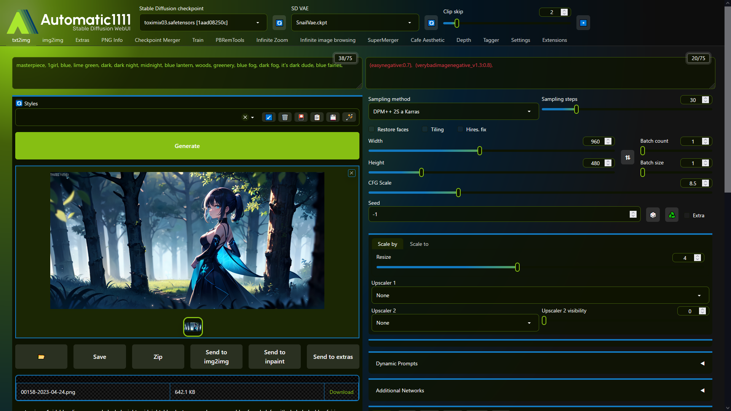731x411 pixels.
Task: Click the generated image thumbnail
Action: coord(193,326)
